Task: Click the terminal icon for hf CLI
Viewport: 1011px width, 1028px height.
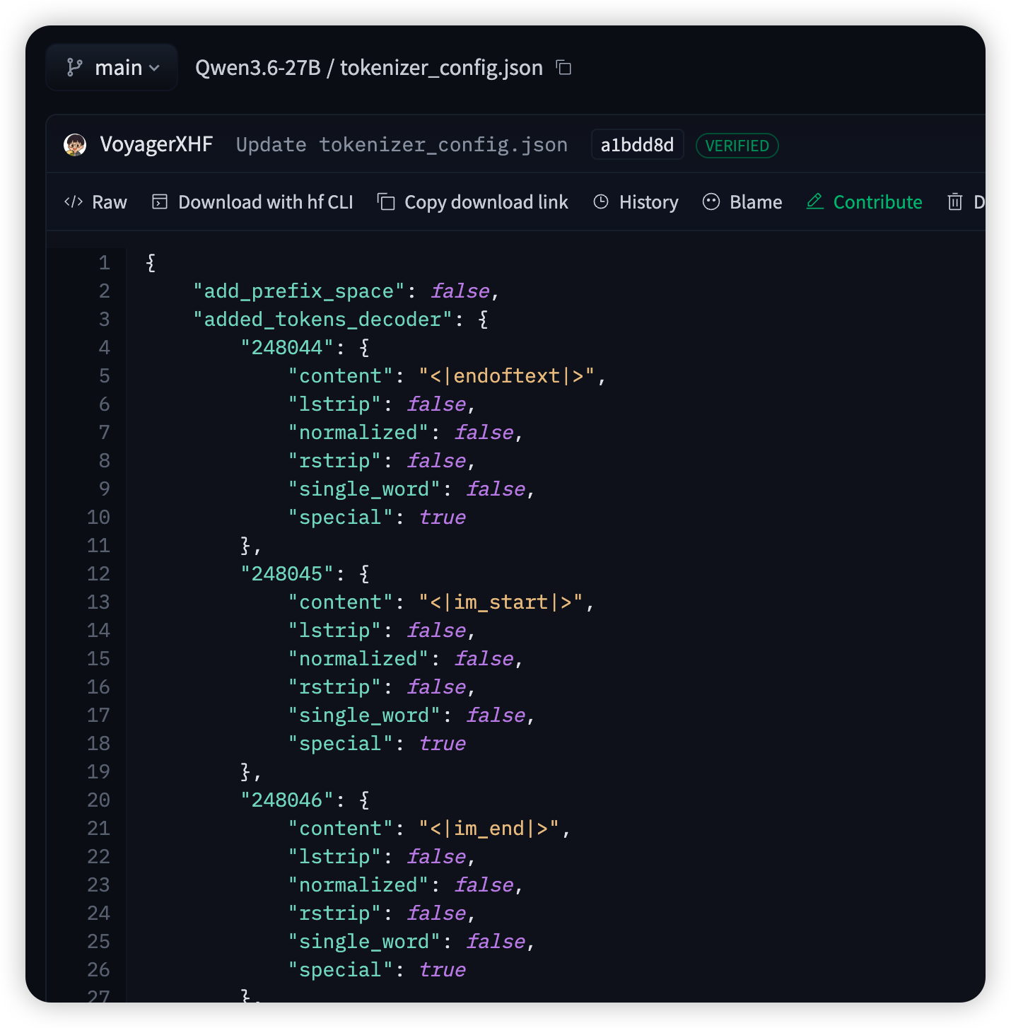Action: click(160, 202)
